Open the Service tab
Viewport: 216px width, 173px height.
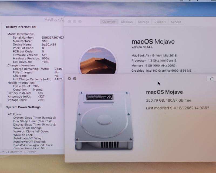pos(176,22)
